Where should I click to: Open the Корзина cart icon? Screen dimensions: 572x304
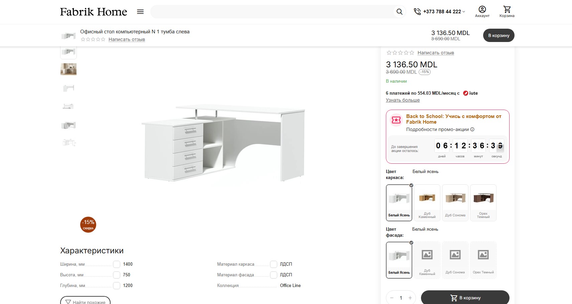pyautogui.click(x=507, y=9)
